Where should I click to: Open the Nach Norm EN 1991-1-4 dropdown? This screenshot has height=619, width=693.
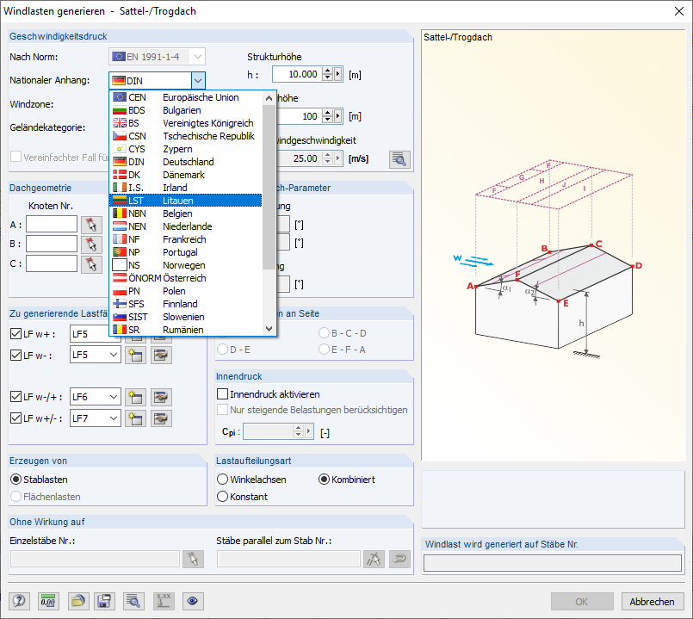pyautogui.click(x=197, y=57)
